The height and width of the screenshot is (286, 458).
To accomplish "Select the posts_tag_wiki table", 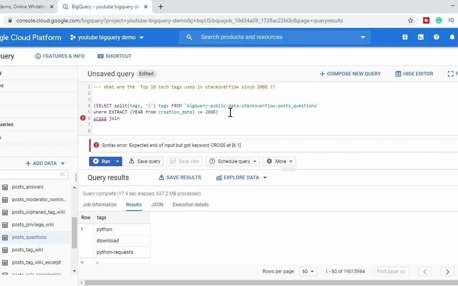I will click(x=27, y=250).
